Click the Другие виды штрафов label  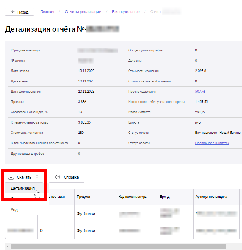point(28,154)
